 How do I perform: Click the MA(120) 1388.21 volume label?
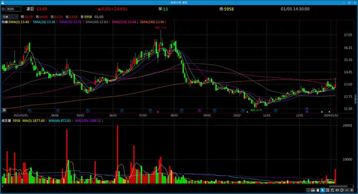pyautogui.click(x=89, y=120)
